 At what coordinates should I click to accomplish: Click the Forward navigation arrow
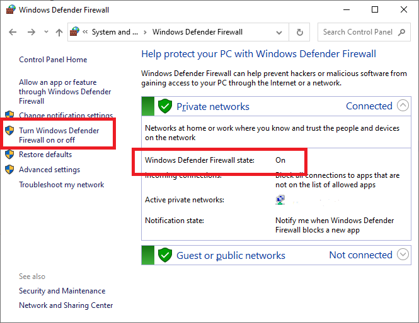tap(32, 32)
